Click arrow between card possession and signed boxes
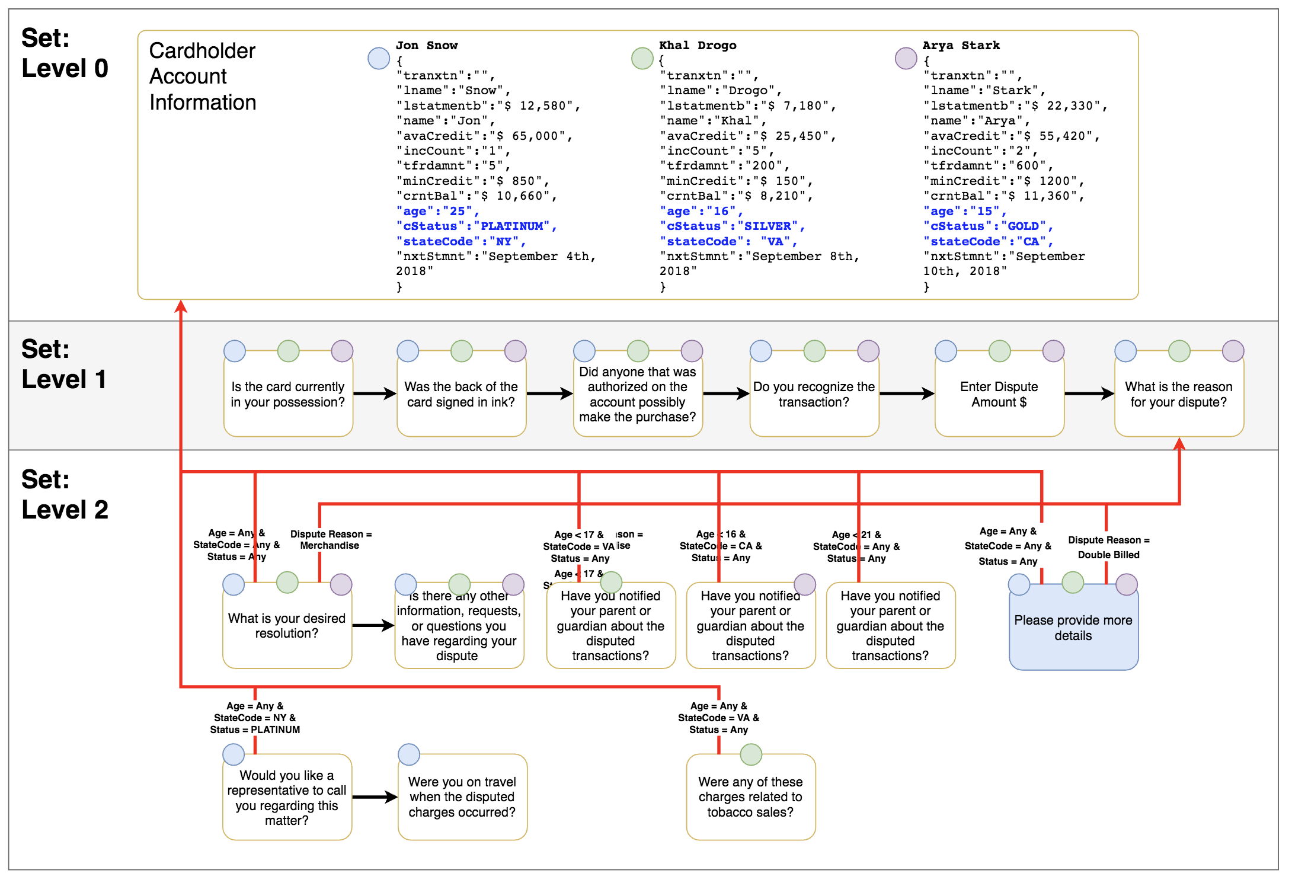This screenshot has width=1292, height=883. 374,393
